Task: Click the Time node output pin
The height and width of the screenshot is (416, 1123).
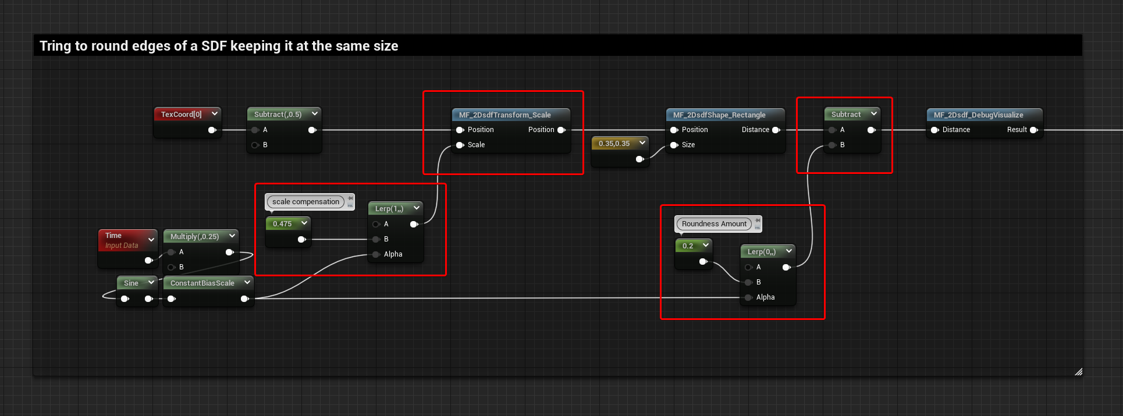Action: coord(149,260)
